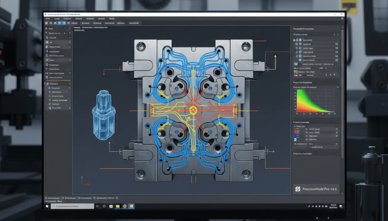Click the first highlighted toolbar icon top left
388x221 pixels.
pos(59,23)
